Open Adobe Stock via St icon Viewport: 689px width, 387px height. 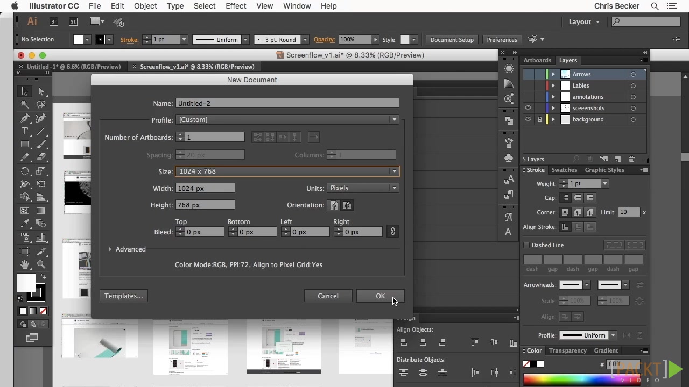(73, 22)
